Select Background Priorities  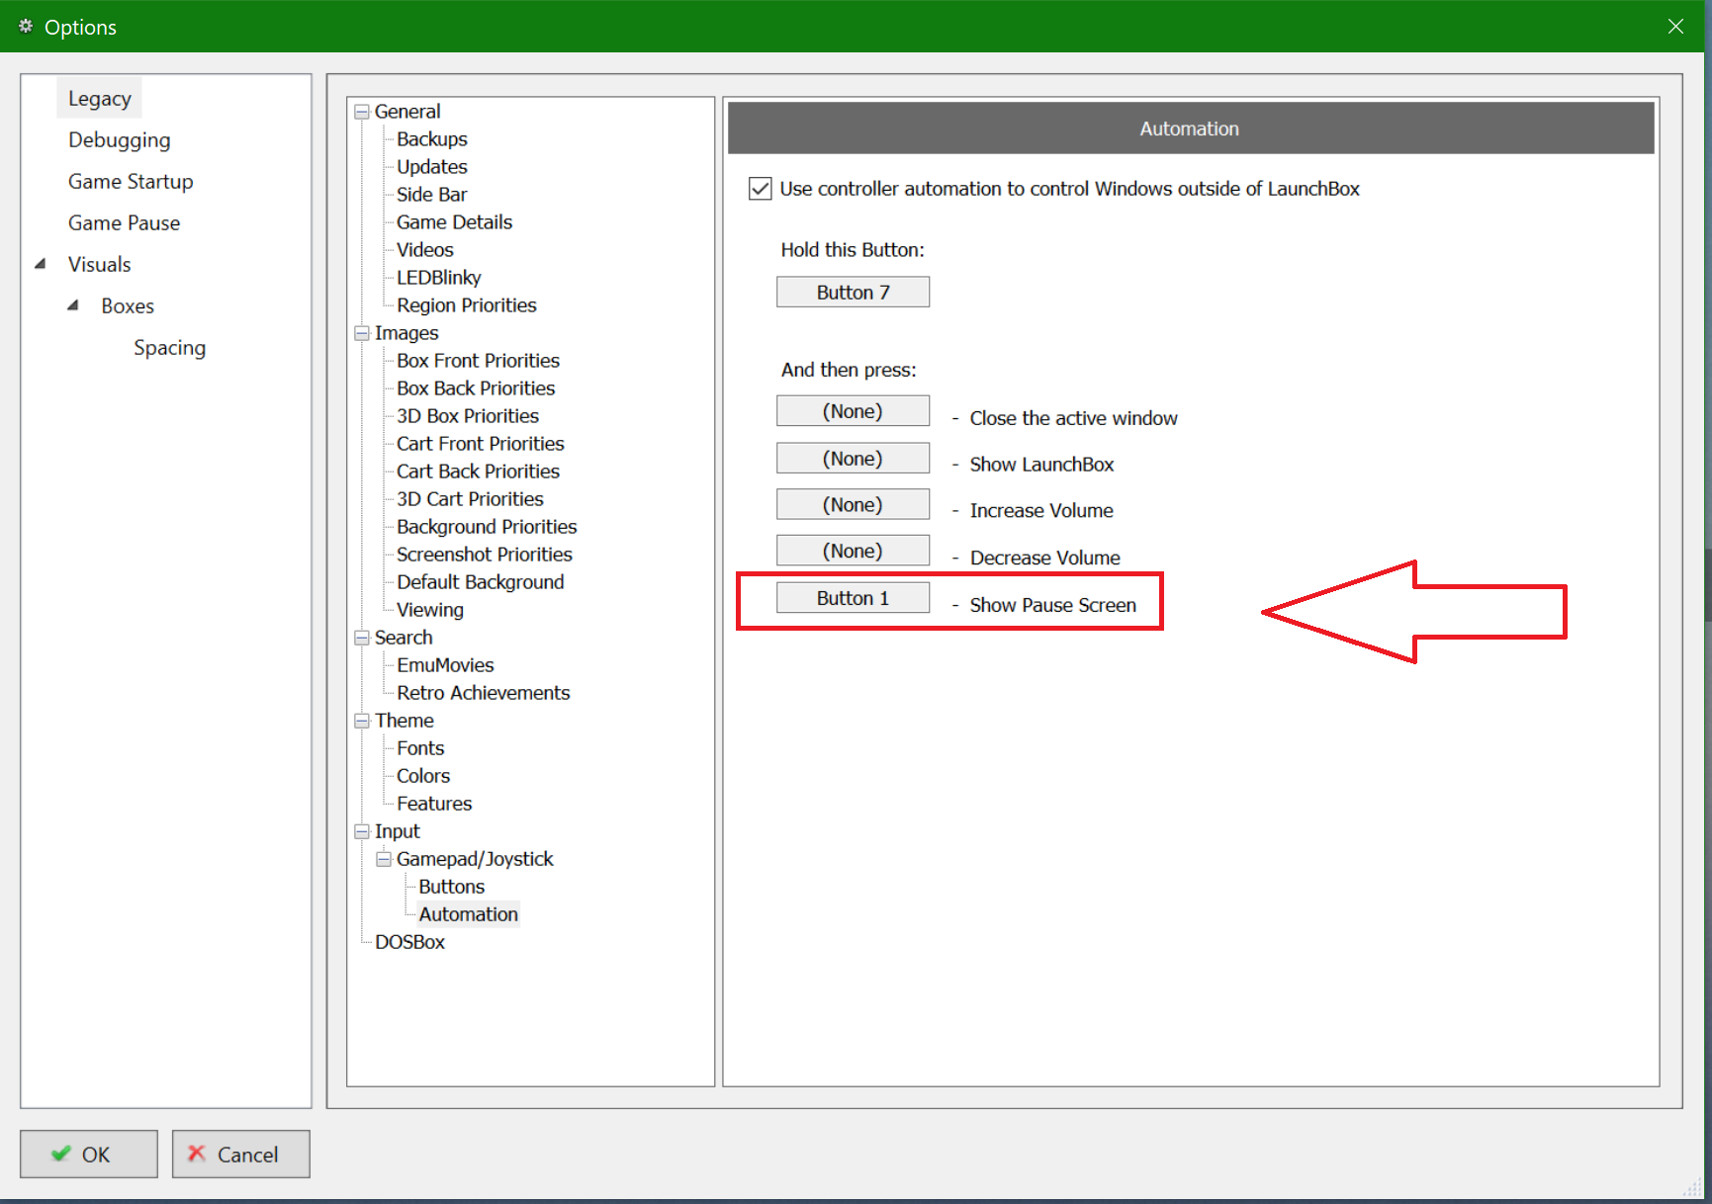coord(487,527)
